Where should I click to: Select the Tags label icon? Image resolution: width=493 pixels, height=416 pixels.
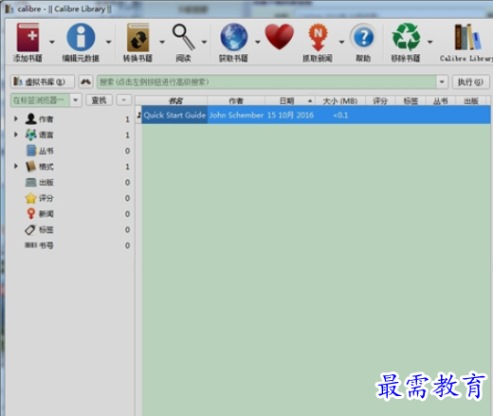[30, 229]
